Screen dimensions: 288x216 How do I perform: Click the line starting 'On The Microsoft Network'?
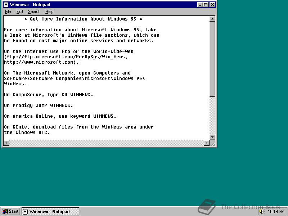coord(67,73)
